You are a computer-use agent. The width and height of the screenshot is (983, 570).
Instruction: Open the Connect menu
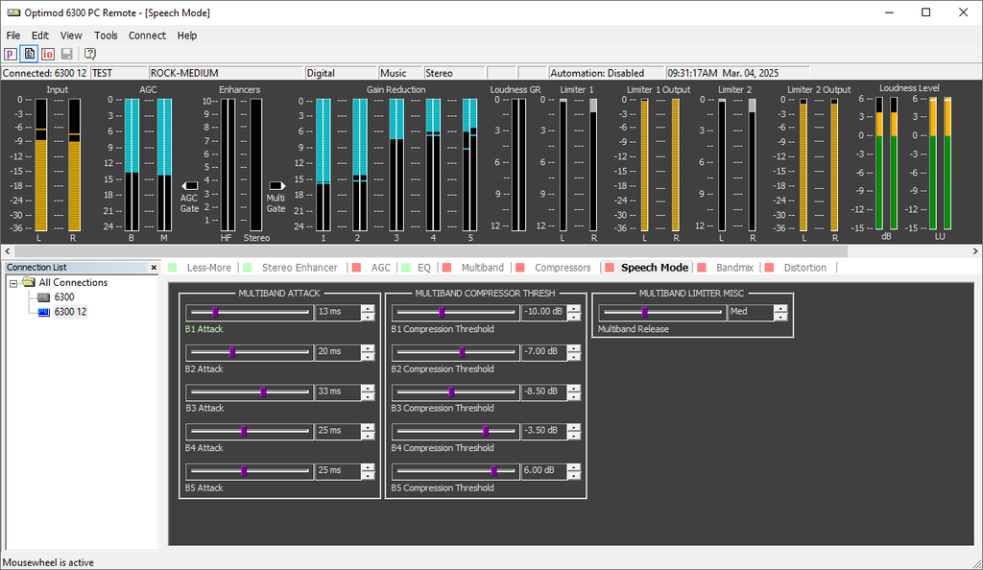[147, 36]
